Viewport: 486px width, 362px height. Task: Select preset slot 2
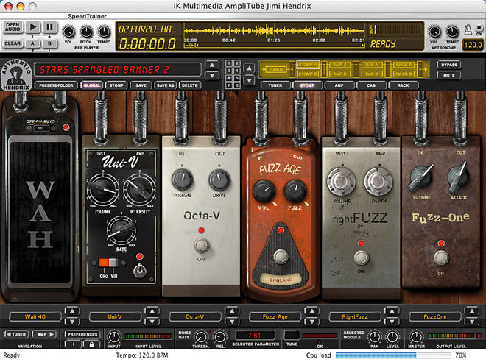236,63
